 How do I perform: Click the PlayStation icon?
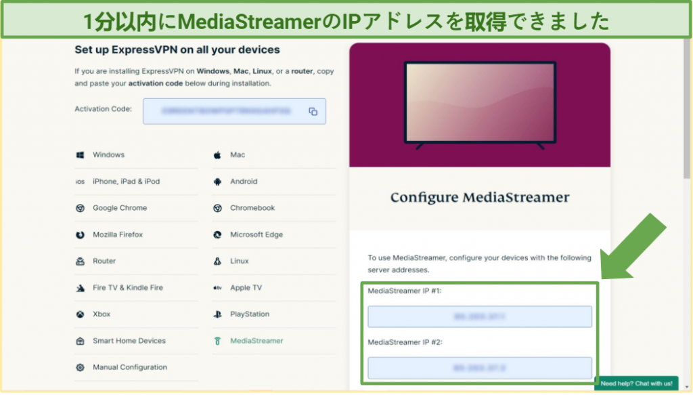(217, 314)
